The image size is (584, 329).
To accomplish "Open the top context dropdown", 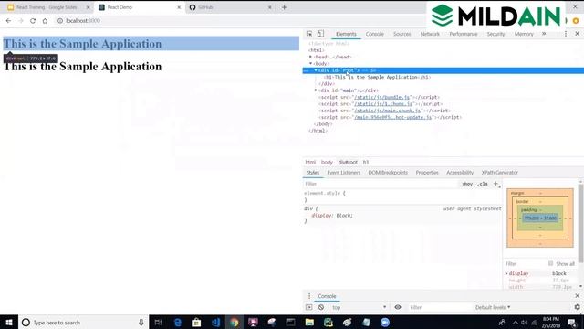I will pyautogui.click(x=359, y=307).
